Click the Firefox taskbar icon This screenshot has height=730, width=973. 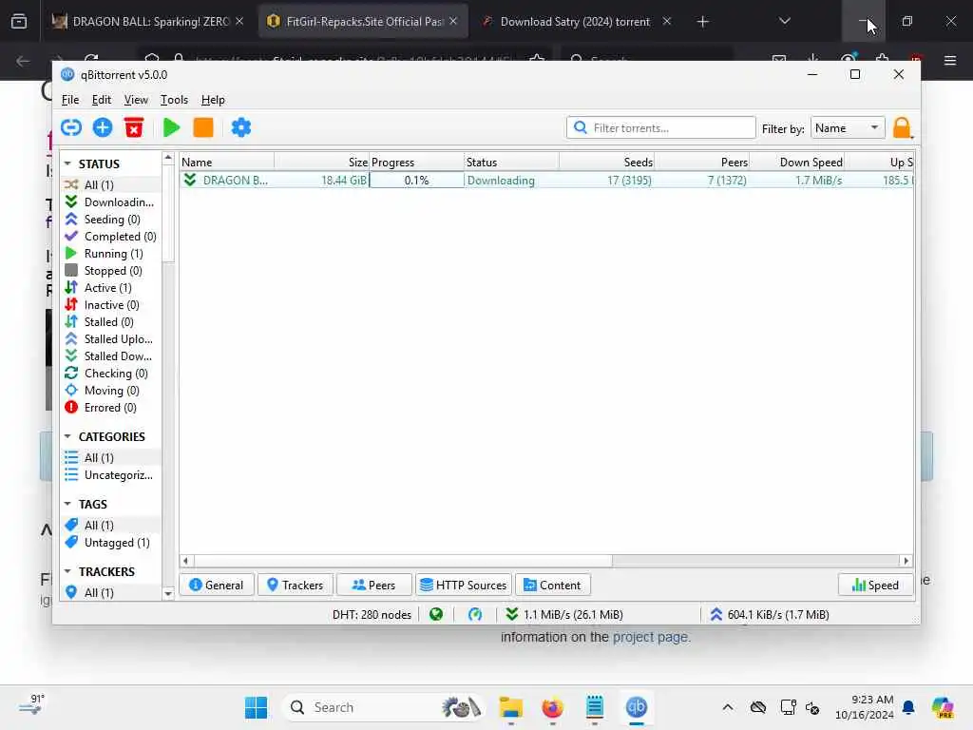[552, 707]
